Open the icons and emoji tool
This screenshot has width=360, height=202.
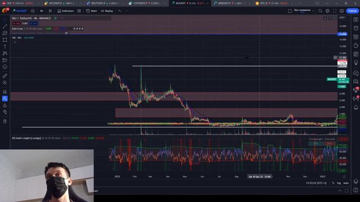(5, 67)
